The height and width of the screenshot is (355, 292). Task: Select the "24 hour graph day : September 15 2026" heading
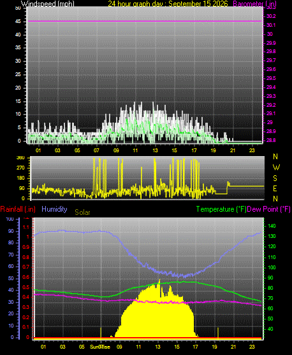(168, 4)
